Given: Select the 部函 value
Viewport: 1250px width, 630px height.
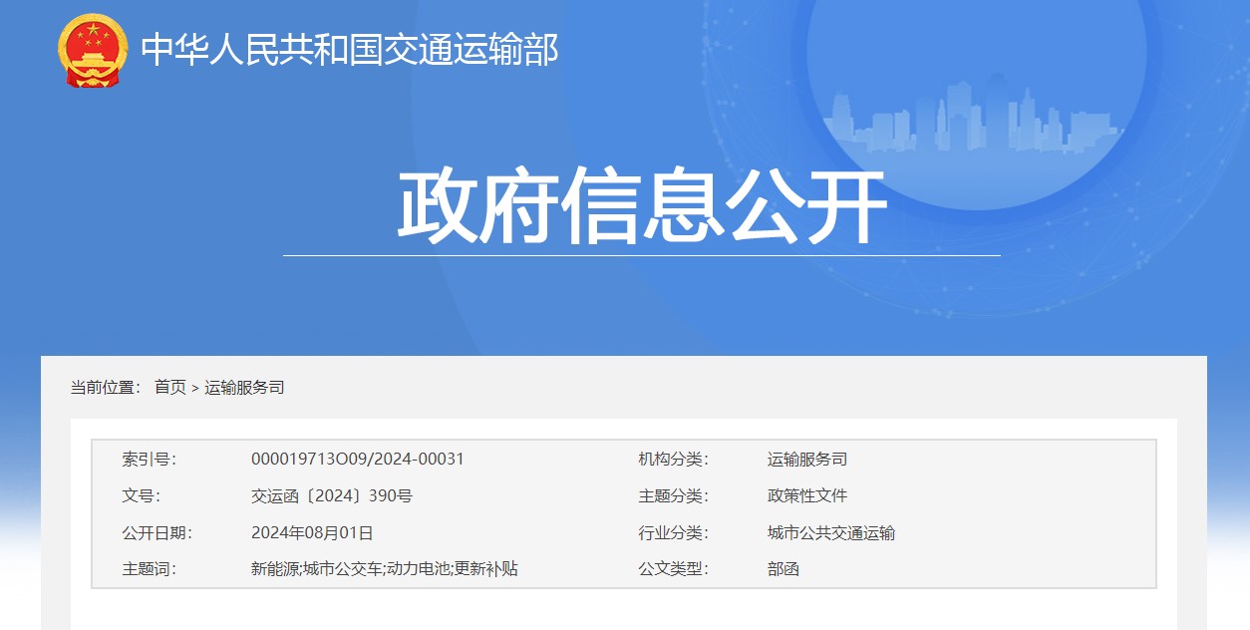Looking at the screenshot, I should tap(783, 569).
